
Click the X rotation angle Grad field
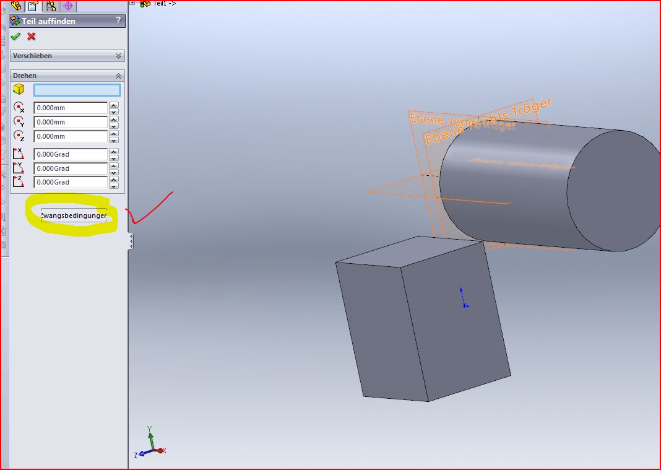point(71,154)
